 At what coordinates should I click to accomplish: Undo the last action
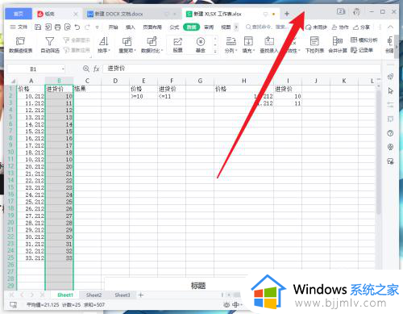[x=77, y=27]
